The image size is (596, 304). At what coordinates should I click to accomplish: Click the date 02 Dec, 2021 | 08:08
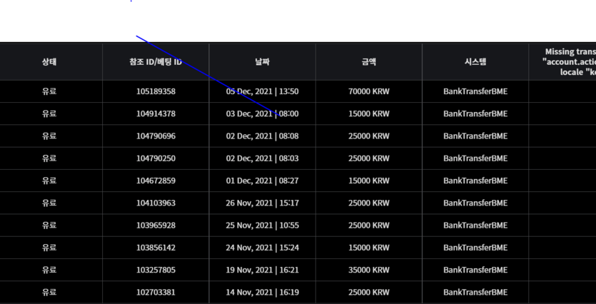tap(262, 136)
